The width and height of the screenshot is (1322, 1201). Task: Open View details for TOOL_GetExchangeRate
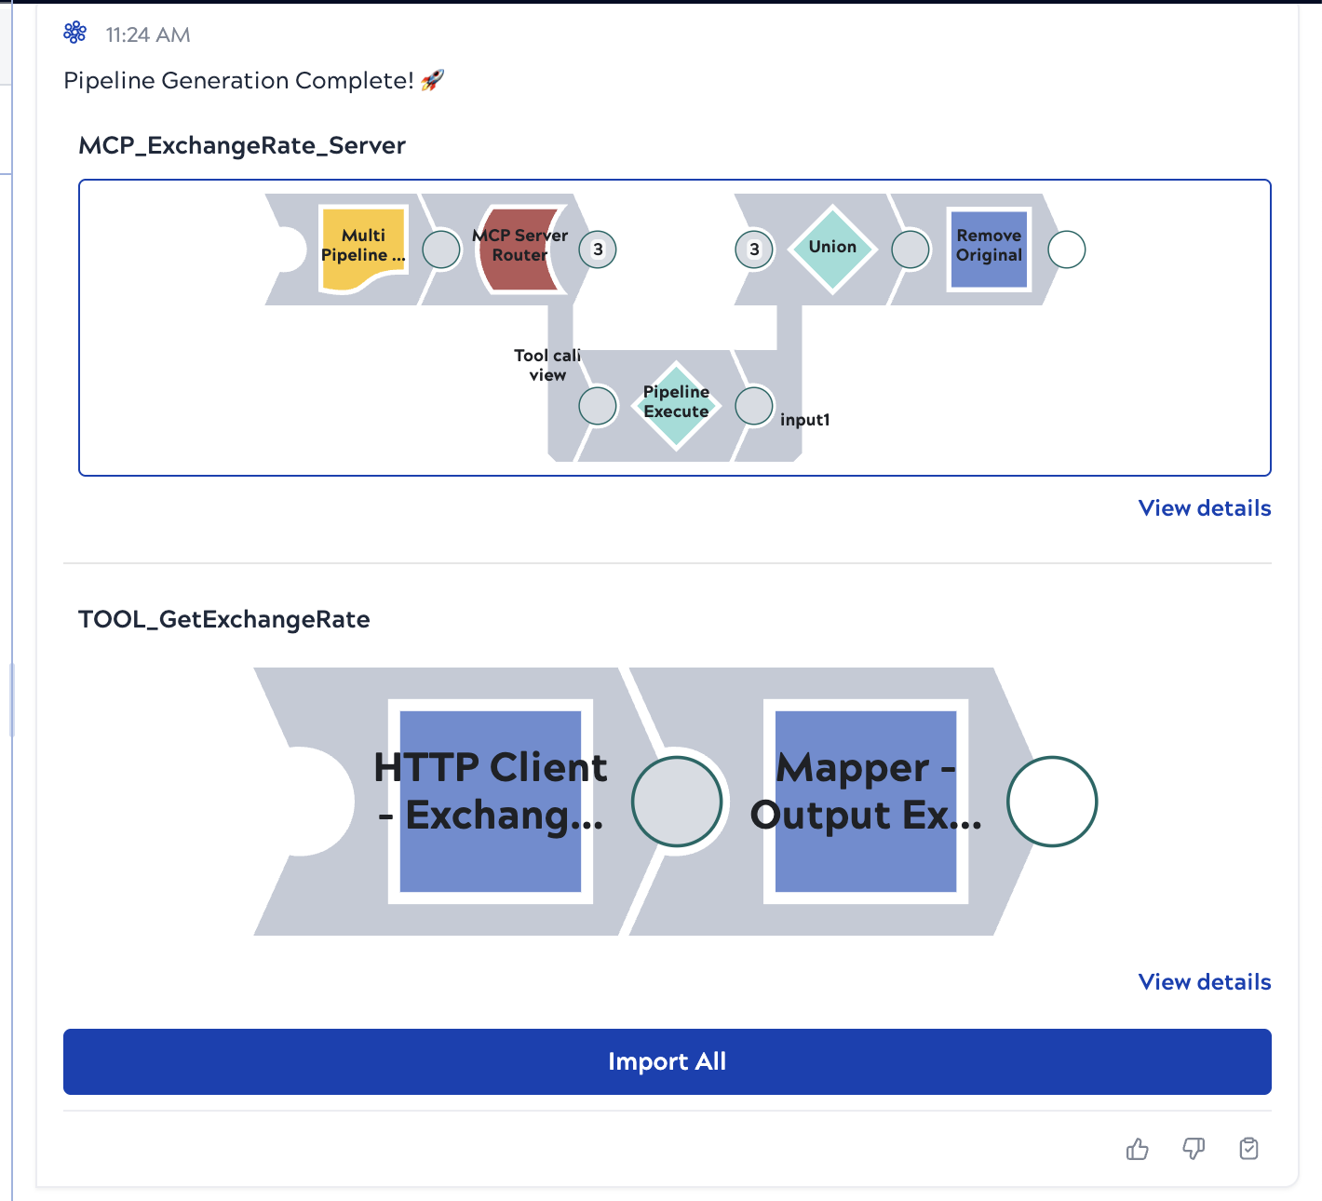click(1205, 982)
